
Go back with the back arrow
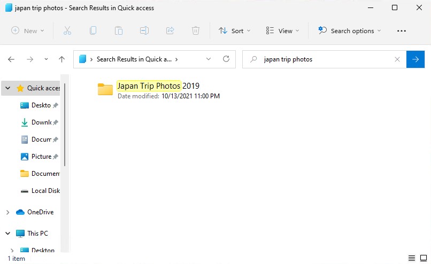(11, 59)
